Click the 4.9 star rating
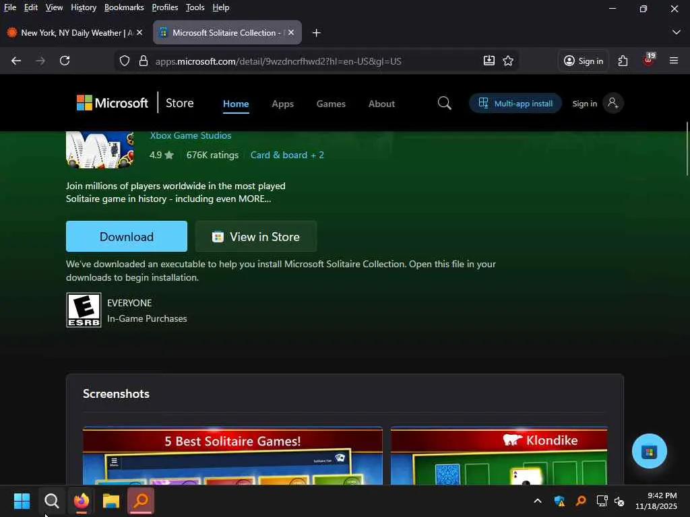690x517 pixels. click(x=162, y=155)
